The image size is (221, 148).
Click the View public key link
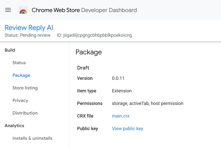[x=128, y=129]
